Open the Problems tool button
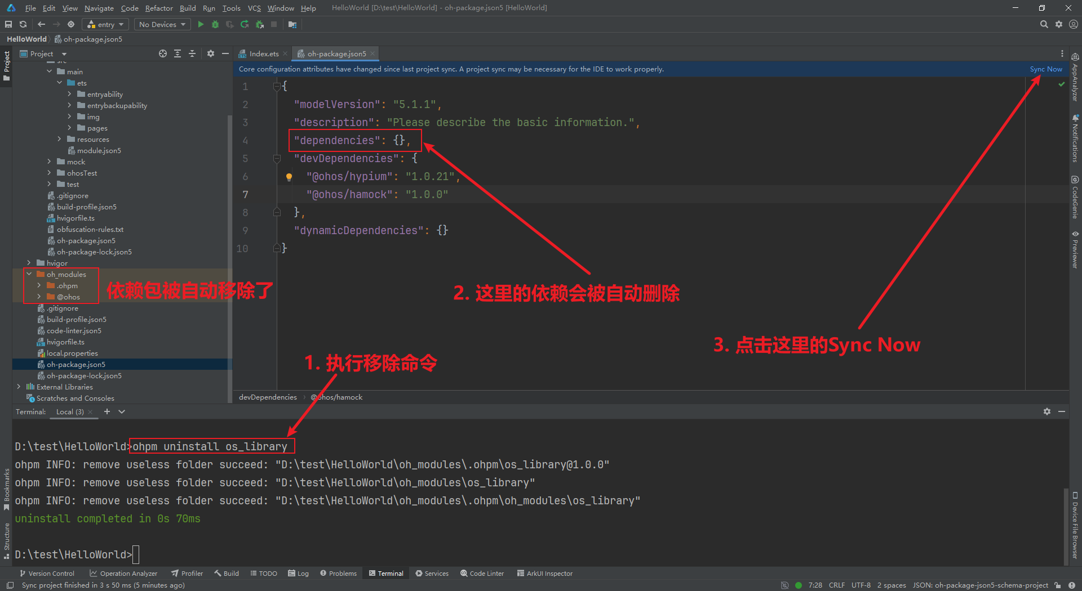 pyautogui.click(x=338, y=573)
